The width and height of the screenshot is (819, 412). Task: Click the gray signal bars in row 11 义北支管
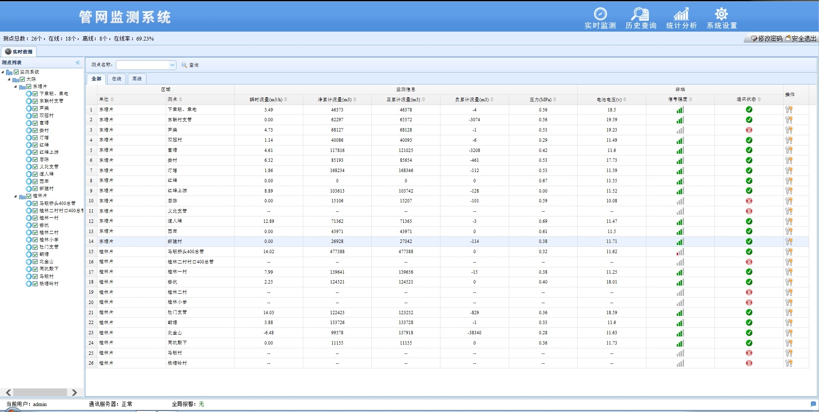(x=680, y=211)
